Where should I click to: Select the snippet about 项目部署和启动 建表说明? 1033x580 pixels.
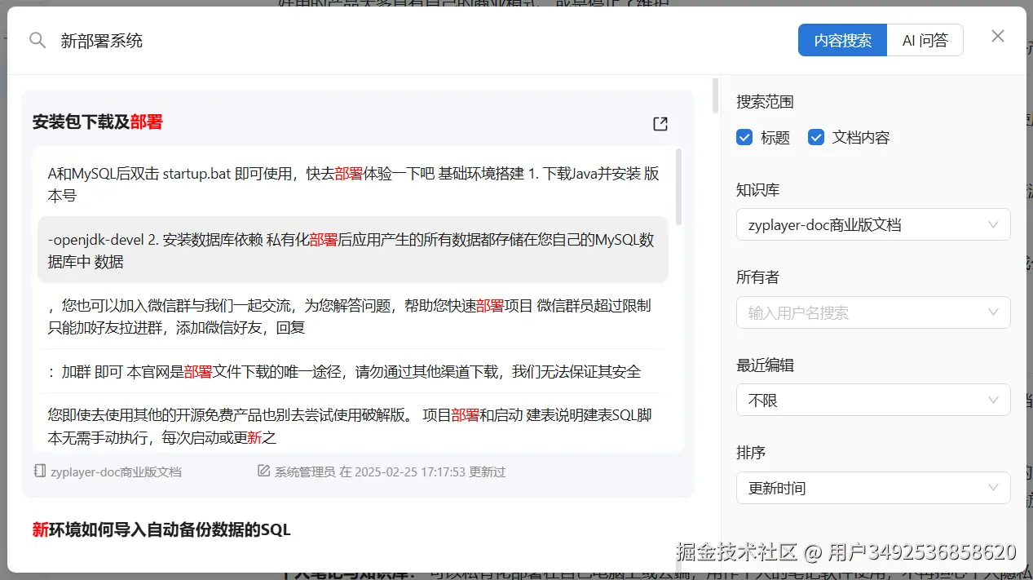click(x=353, y=426)
